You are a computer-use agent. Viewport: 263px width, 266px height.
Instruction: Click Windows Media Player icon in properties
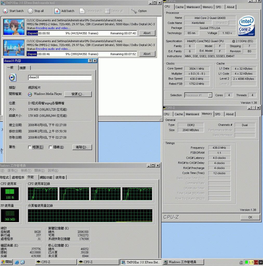pyautogui.click(x=30, y=94)
